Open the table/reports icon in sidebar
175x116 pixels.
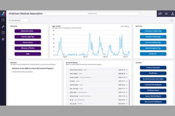pos(3,33)
